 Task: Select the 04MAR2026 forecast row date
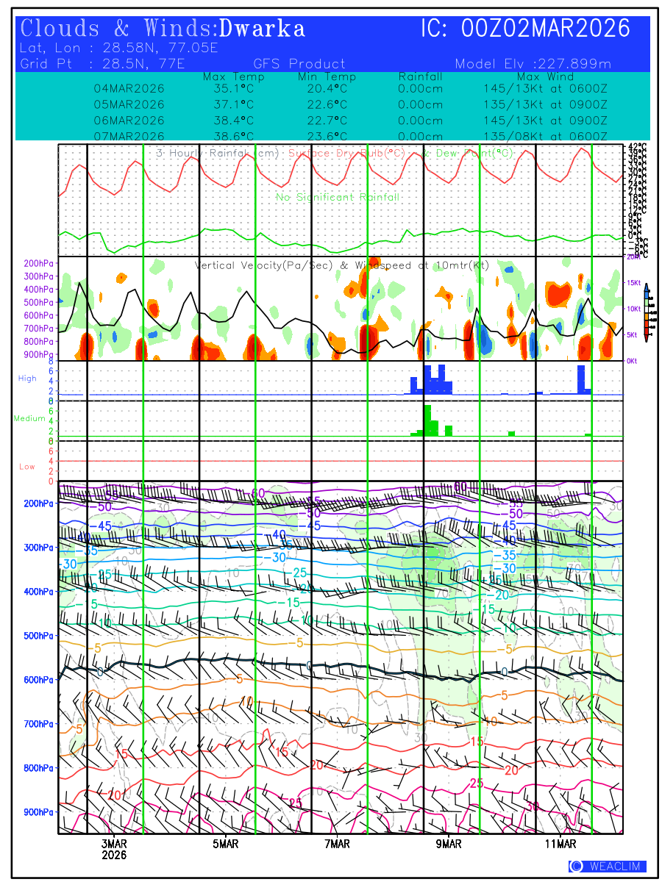coord(129,88)
